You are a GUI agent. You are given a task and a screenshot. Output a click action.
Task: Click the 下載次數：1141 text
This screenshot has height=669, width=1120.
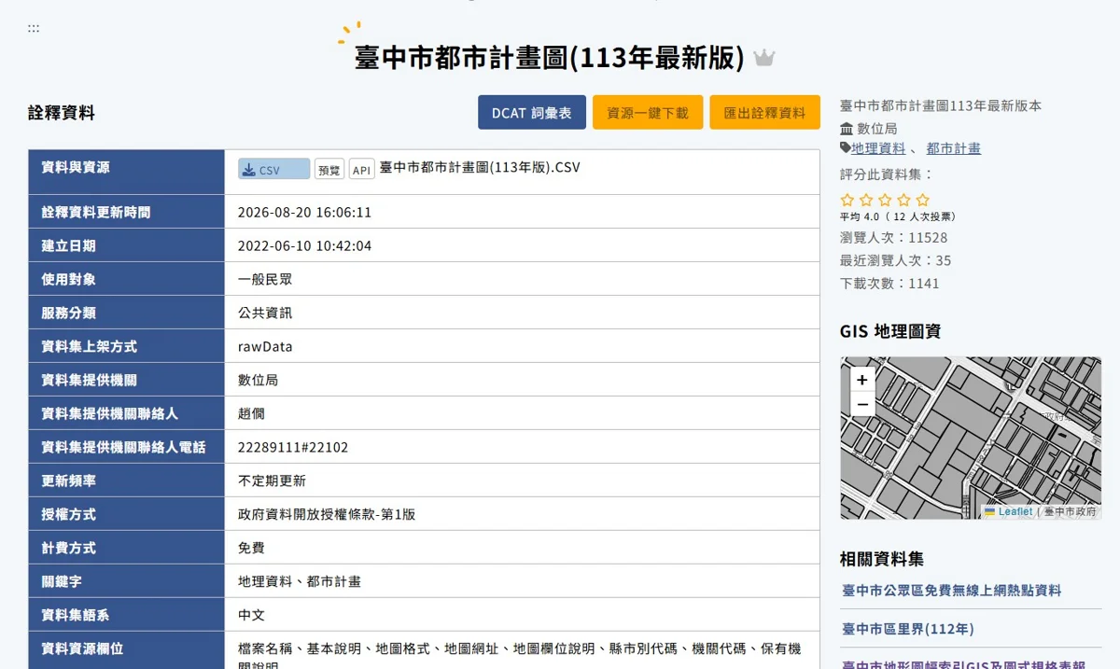pyautogui.click(x=889, y=283)
